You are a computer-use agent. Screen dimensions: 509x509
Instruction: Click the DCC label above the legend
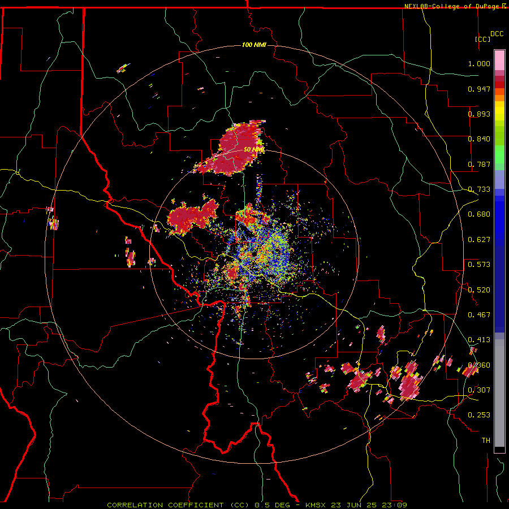497,34
